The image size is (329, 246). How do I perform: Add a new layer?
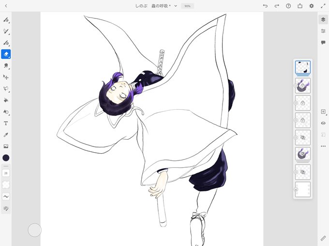tap(323, 112)
